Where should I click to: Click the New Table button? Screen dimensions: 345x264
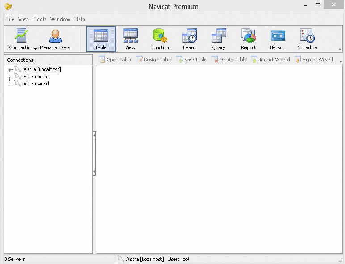point(191,60)
